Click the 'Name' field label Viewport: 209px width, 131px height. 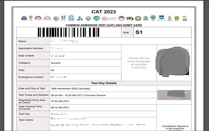[x=22, y=41]
